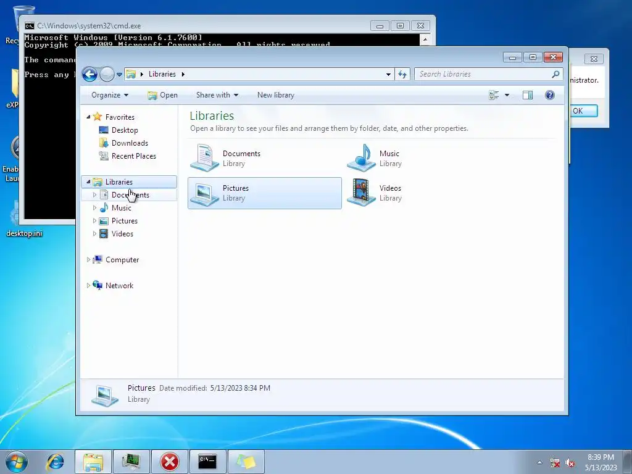Collapse the Libraries tree node
Image resolution: width=632 pixels, height=474 pixels.
coord(88,182)
